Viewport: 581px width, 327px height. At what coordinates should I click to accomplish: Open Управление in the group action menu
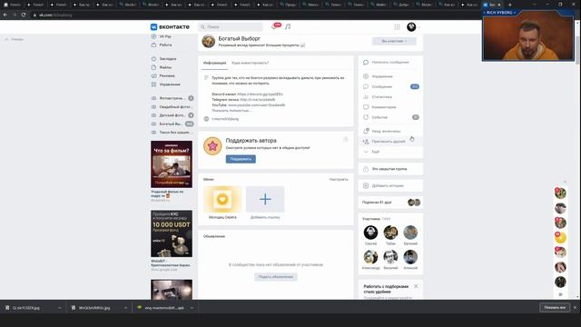click(x=390, y=76)
